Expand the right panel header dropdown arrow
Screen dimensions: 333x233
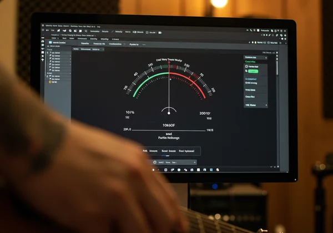266,58
